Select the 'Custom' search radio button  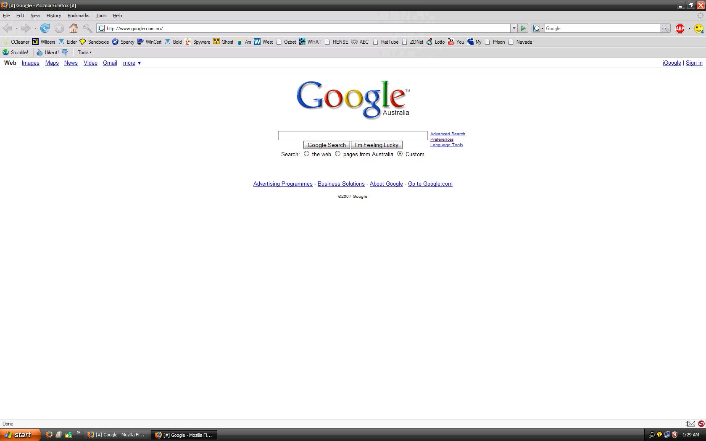click(x=400, y=154)
